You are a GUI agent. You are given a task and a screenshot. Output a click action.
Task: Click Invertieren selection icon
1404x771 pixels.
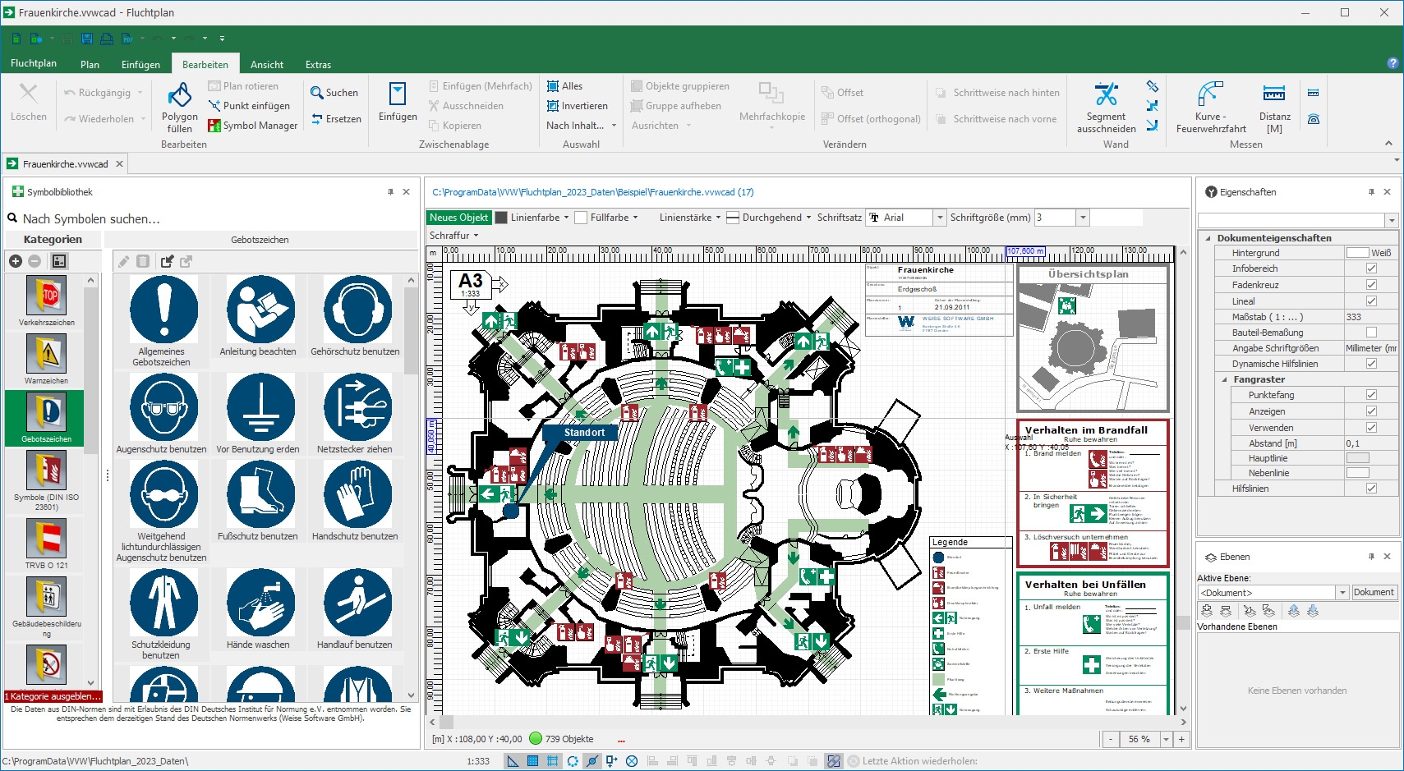point(554,106)
